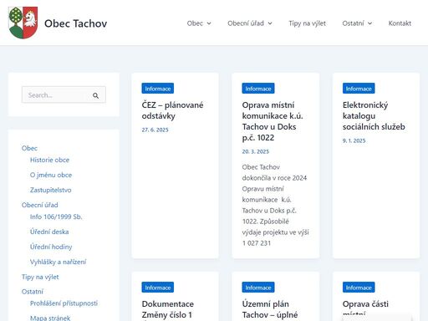Open Oprava místní komunikace k.ú. Tachov article
Image resolution: width=428 pixels, height=321 pixels.
[273, 121]
